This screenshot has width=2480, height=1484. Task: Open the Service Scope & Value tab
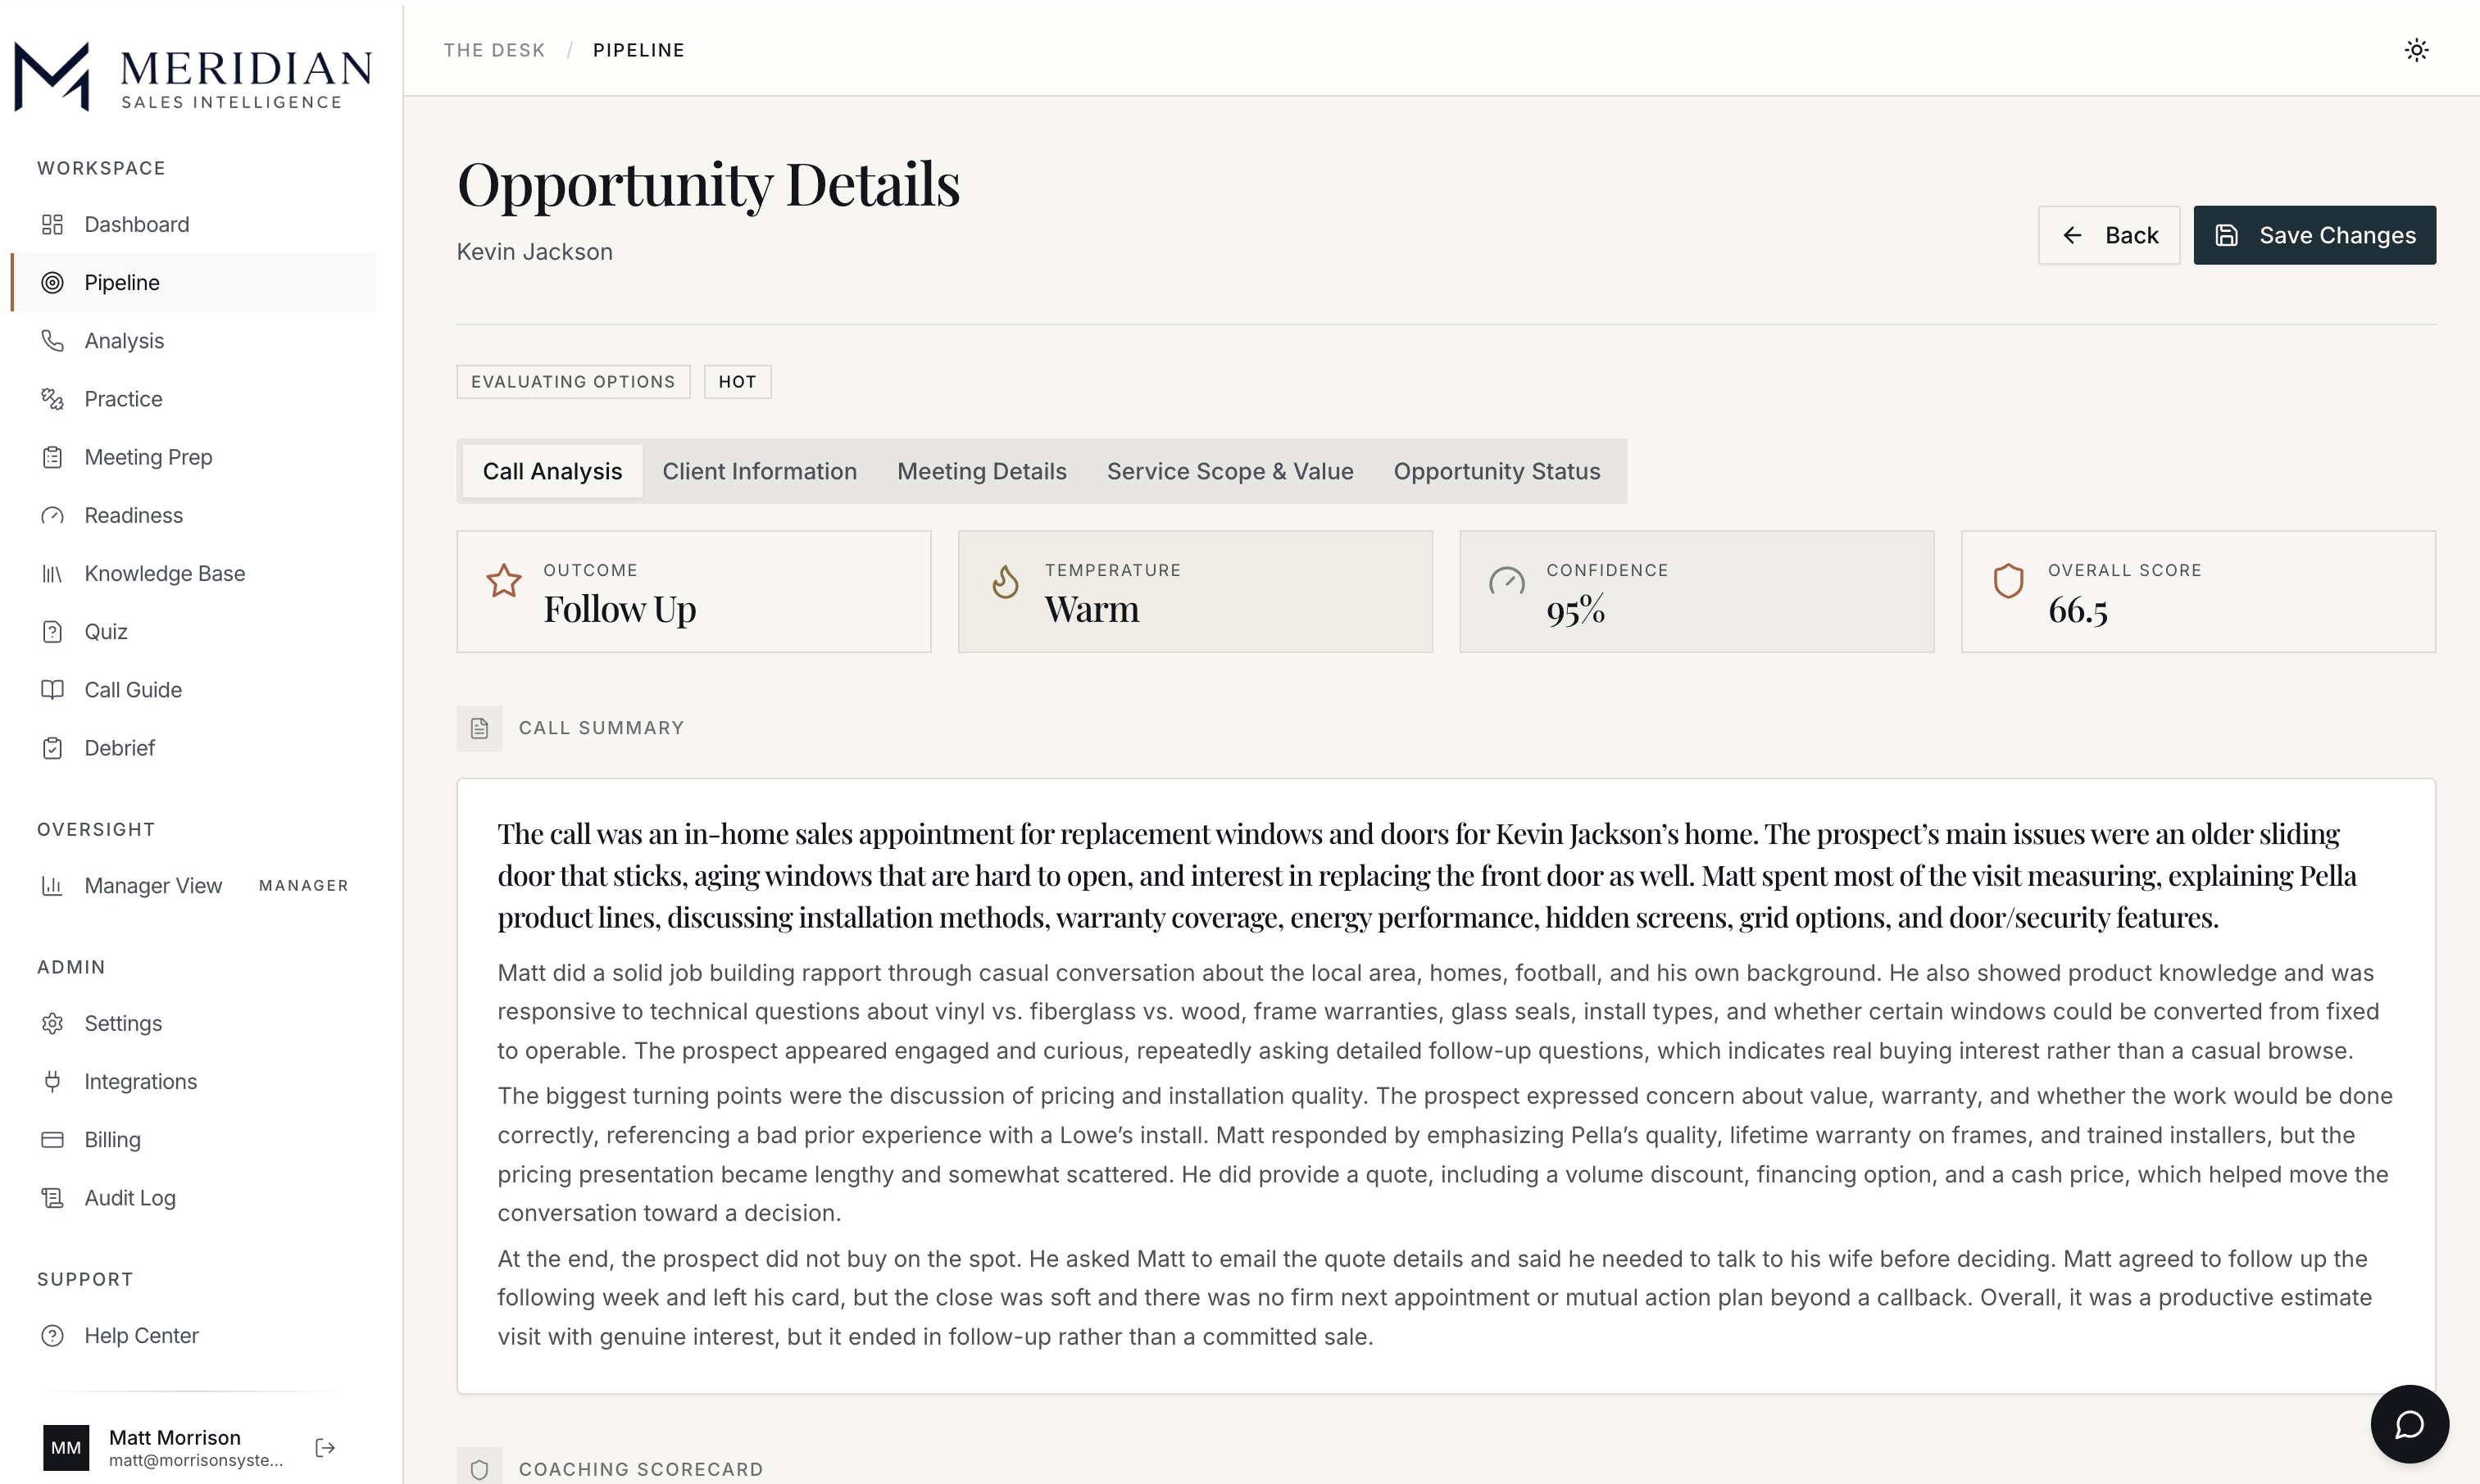pyautogui.click(x=1230, y=471)
